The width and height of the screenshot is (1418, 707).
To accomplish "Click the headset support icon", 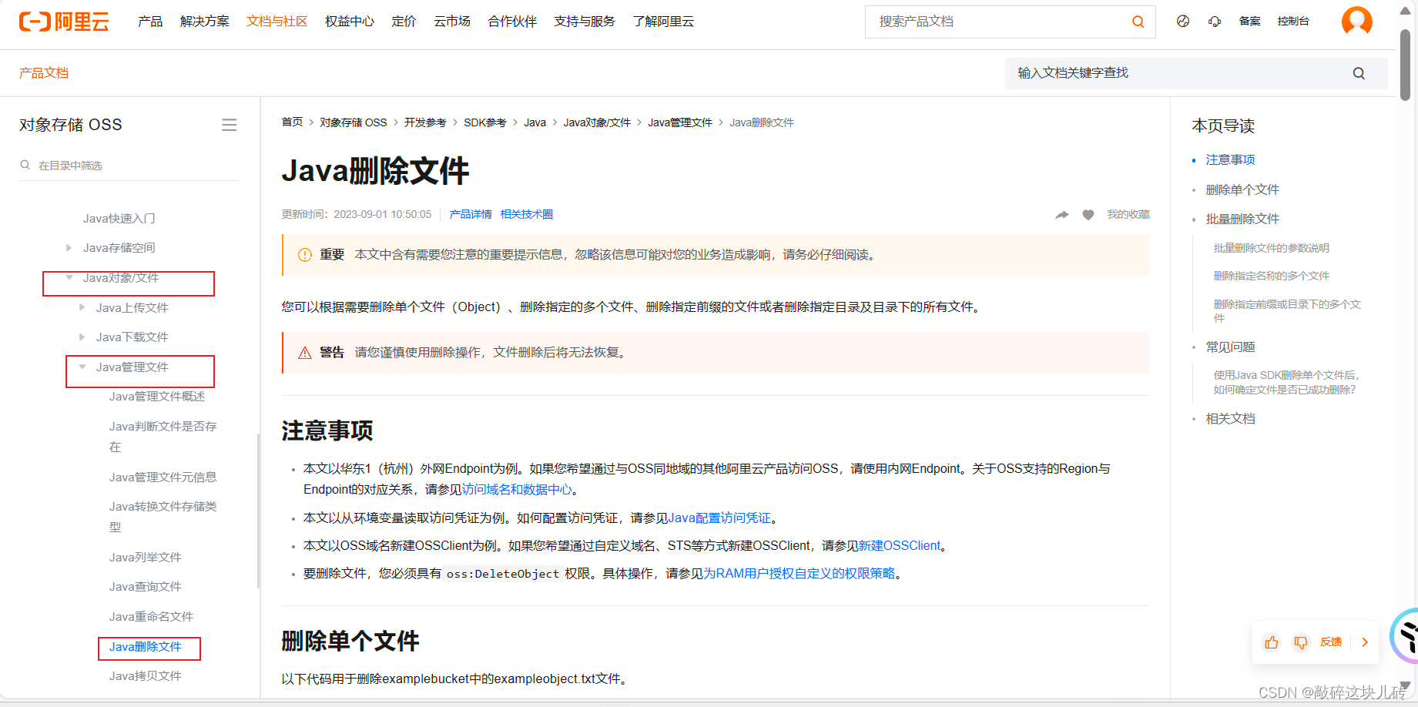I will [x=1215, y=22].
